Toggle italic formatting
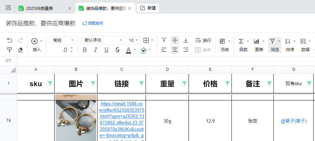The height and width of the screenshot is (141, 315). [96, 50]
